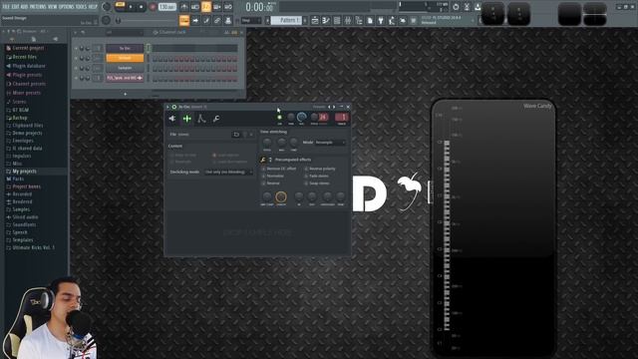
Task: Open the wrench miscellaneous settings tab
Action: coord(216,119)
